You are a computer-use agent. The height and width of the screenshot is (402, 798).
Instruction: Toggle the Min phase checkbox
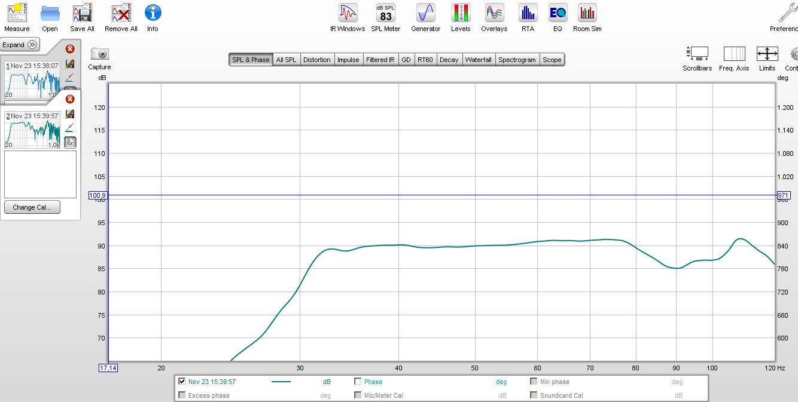click(534, 381)
